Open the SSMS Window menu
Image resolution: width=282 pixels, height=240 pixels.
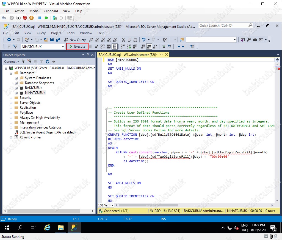(x=86, y=33)
